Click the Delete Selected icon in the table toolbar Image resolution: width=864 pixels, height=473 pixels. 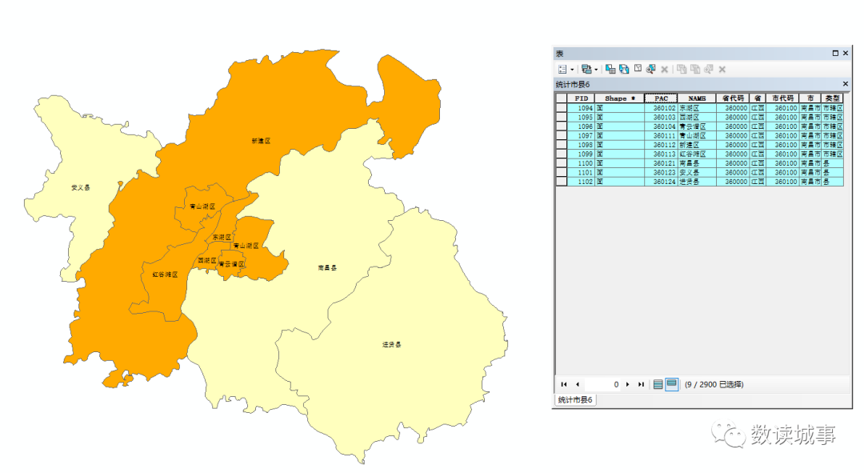[x=665, y=70]
